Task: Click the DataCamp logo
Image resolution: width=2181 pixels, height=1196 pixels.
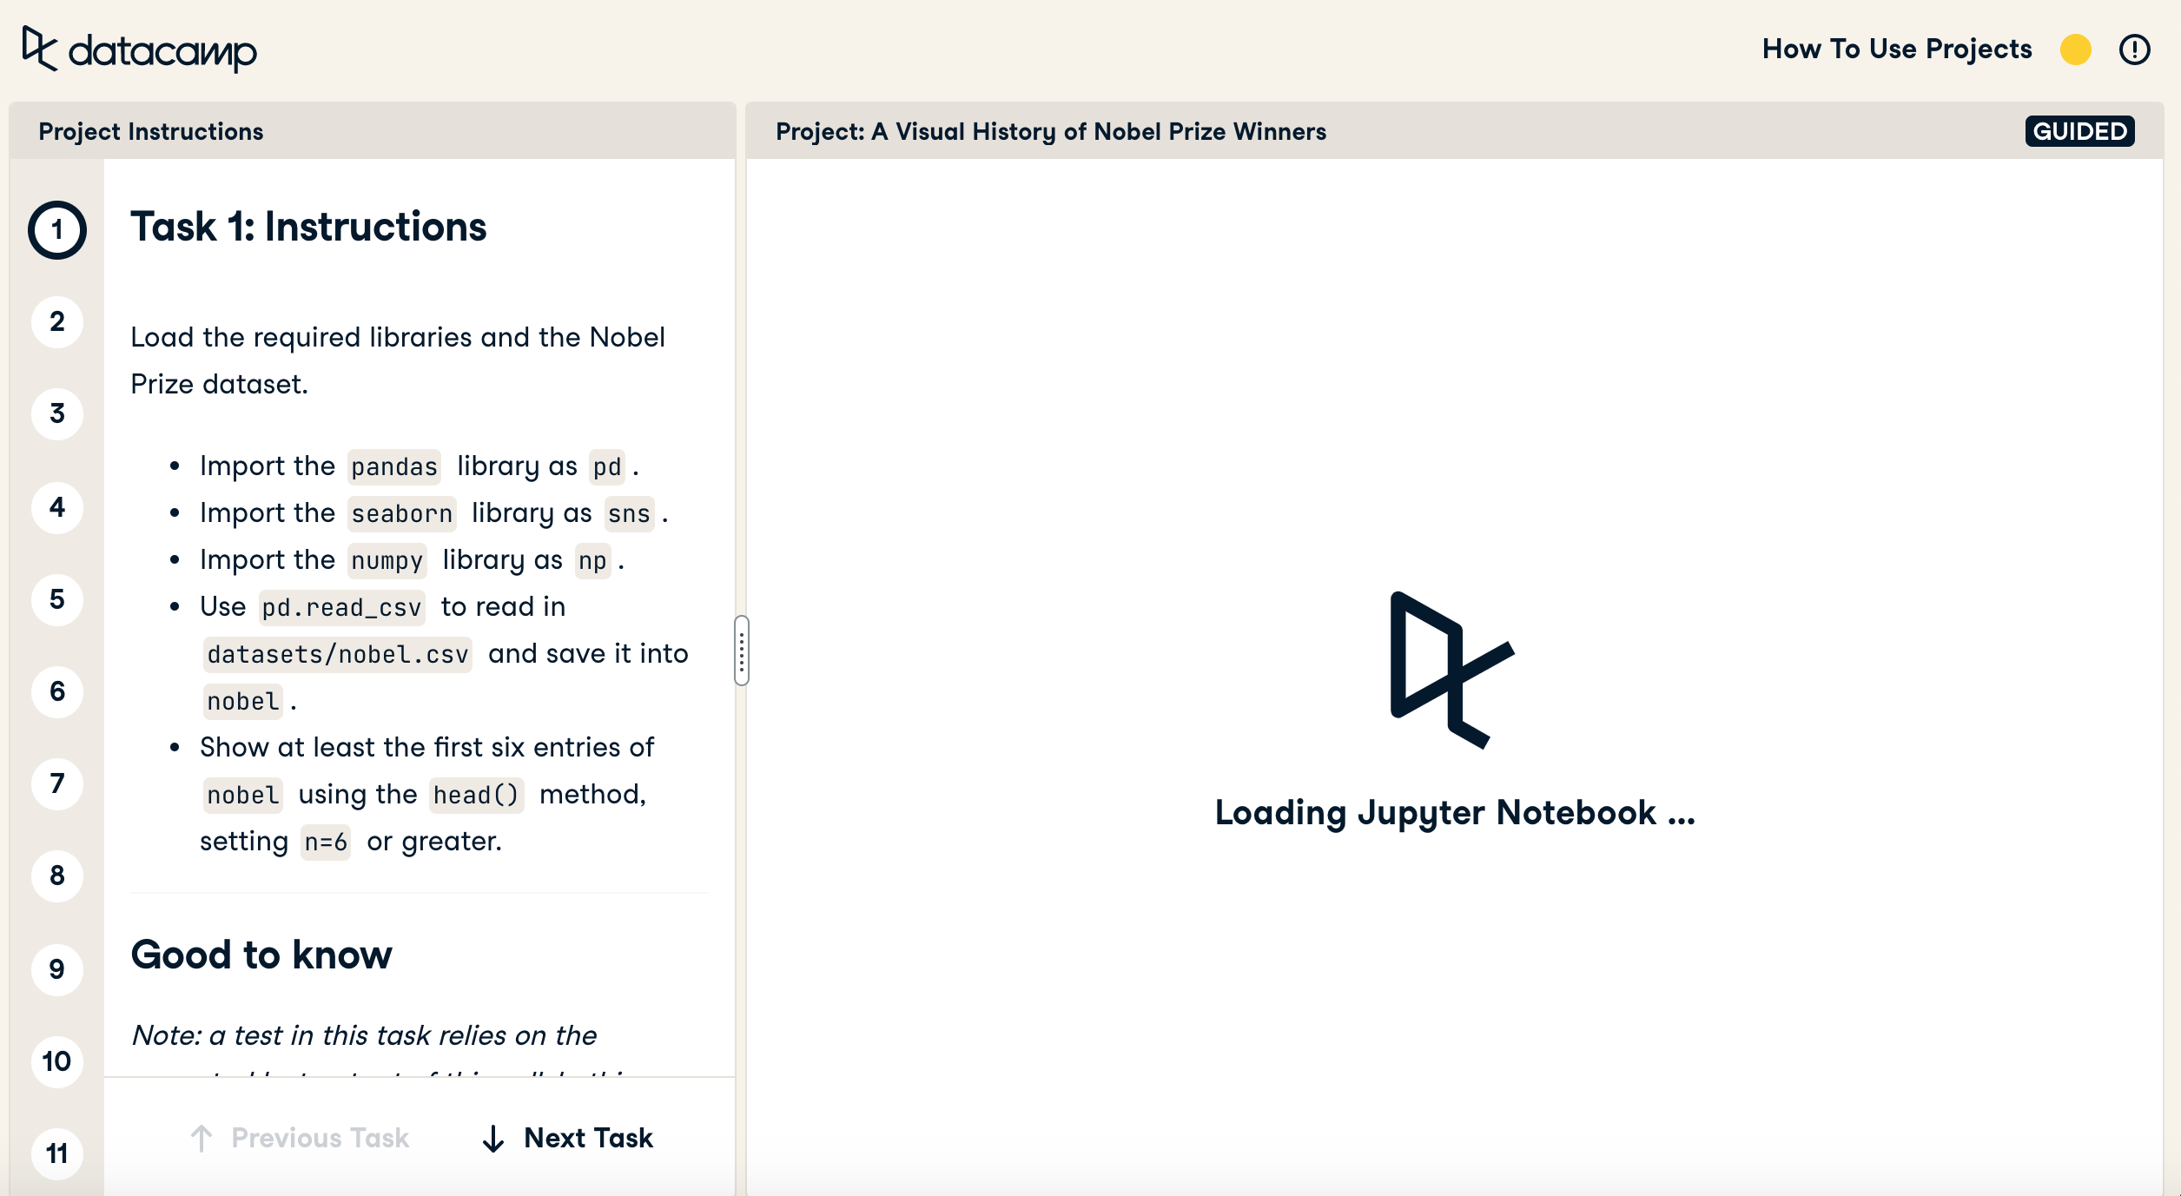Action: (139, 50)
